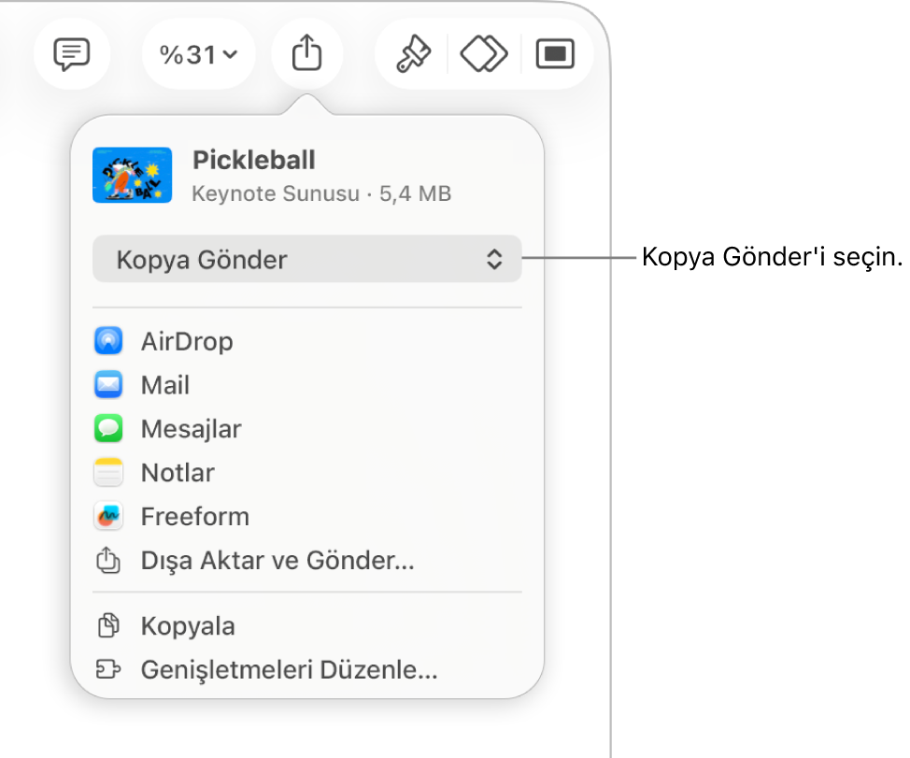Click the Kopyala copy icon
This screenshot has height=758, width=910.
click(108, 625)
